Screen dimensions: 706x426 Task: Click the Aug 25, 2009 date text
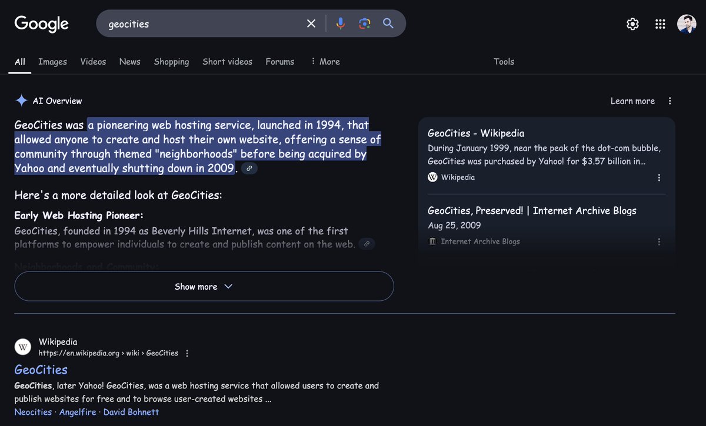pyautogui.click(x=453, y=226)
